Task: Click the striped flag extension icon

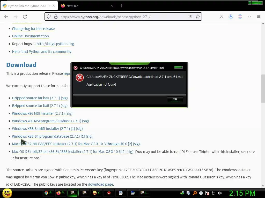Action: [x=240, y=16]
